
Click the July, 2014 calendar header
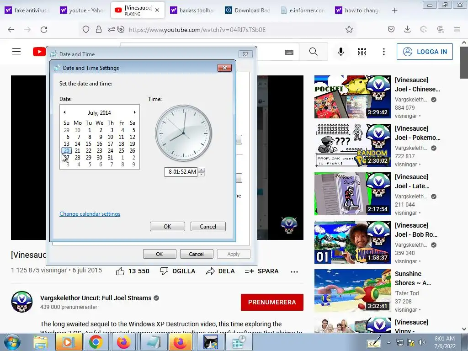[99, 113]
